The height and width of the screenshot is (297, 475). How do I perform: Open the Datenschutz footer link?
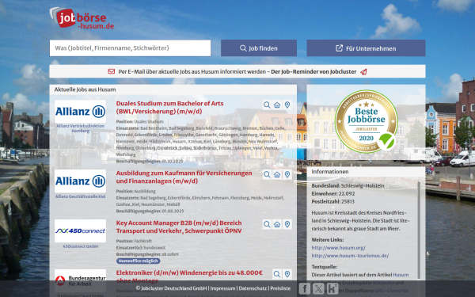tap(253, 288)
